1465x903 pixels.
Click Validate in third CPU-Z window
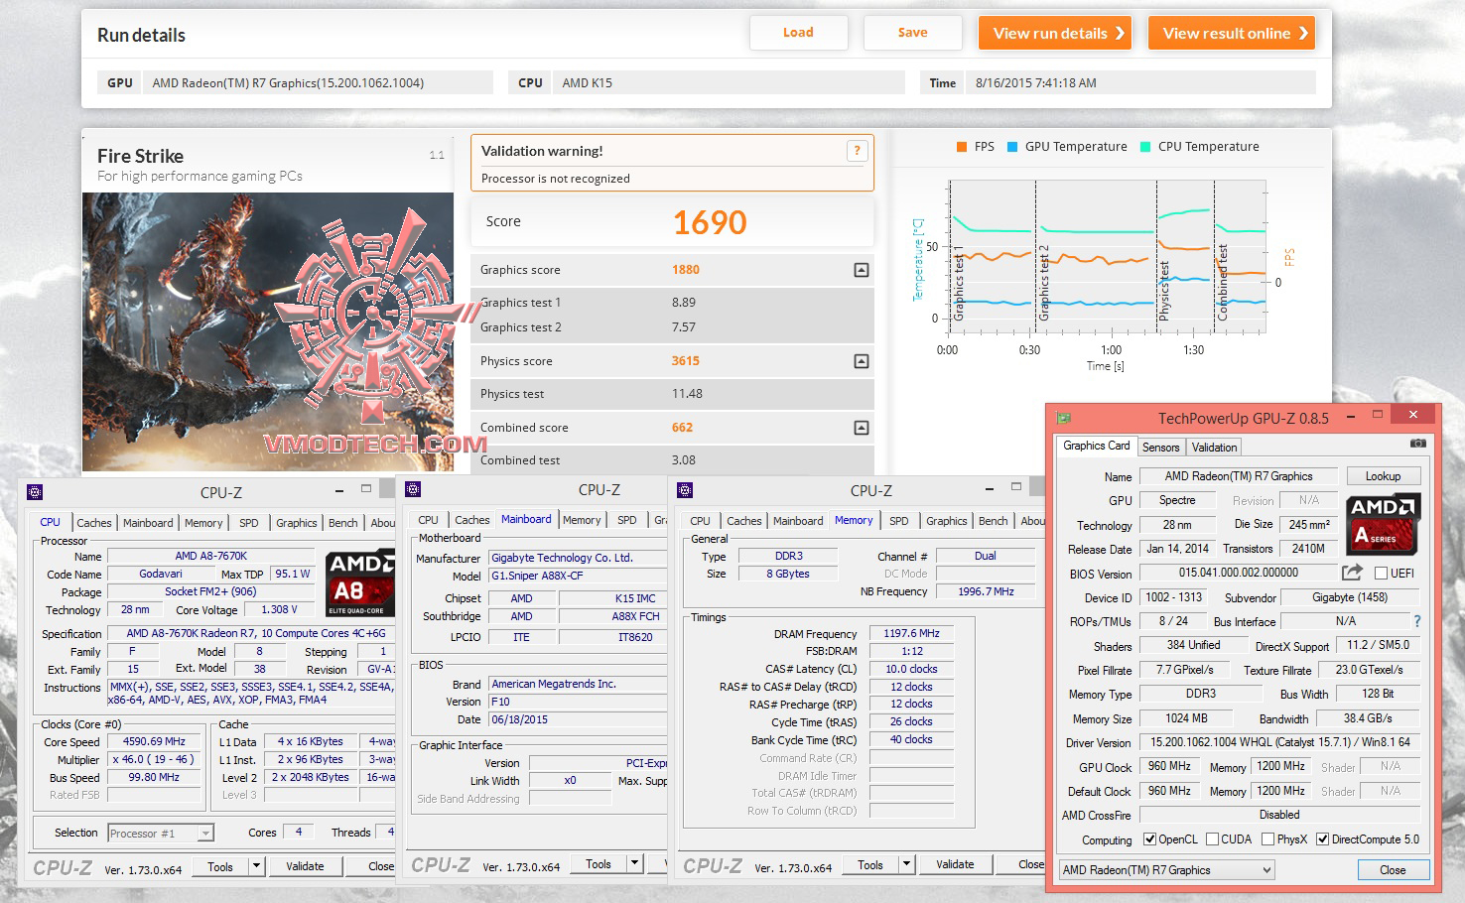click(955, 864)
